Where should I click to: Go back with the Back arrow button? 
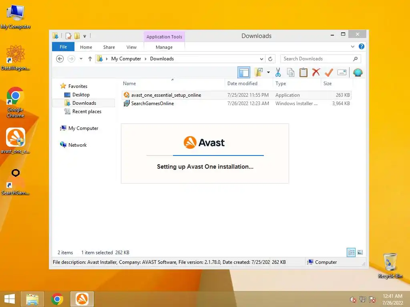pyautogui.click(x=60, y=59)
